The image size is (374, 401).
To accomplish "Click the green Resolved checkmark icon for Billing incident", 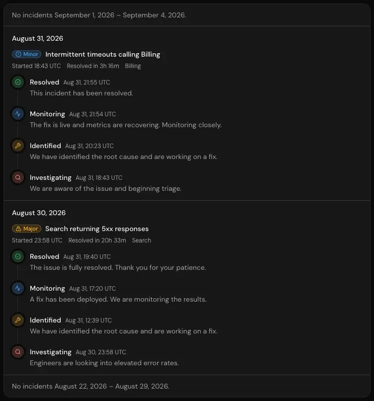I will (x=18, y=82).
